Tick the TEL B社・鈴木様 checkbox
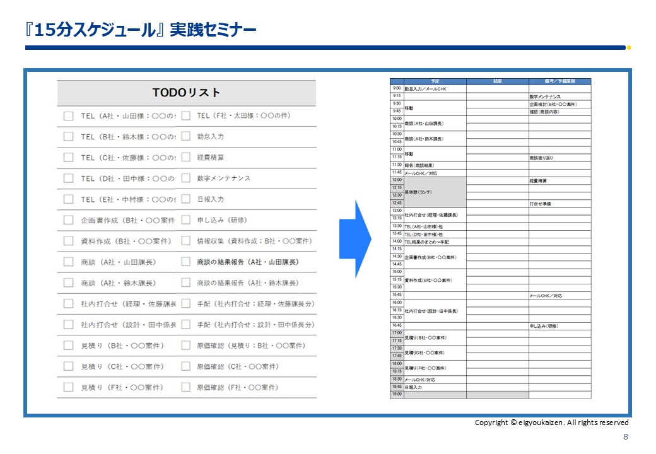656x454 pixels. [x=69, y=137]
